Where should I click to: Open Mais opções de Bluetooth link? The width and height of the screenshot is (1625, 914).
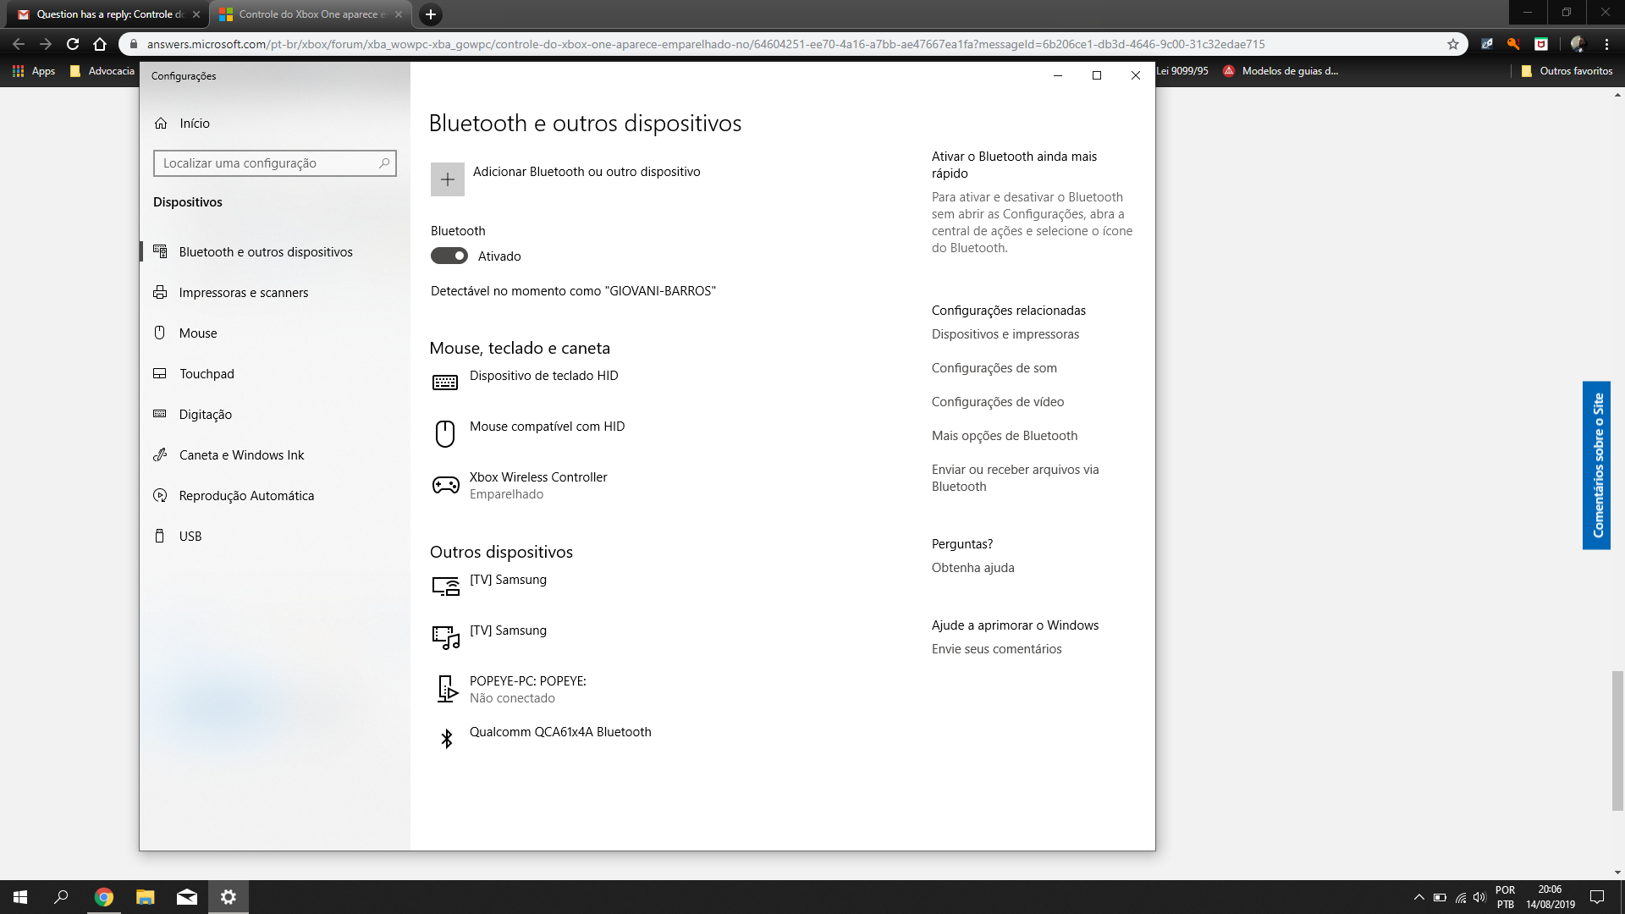click(1005, 436)
